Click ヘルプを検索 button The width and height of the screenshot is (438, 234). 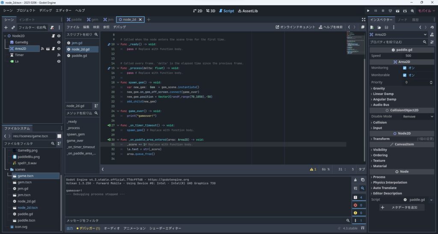331,27
